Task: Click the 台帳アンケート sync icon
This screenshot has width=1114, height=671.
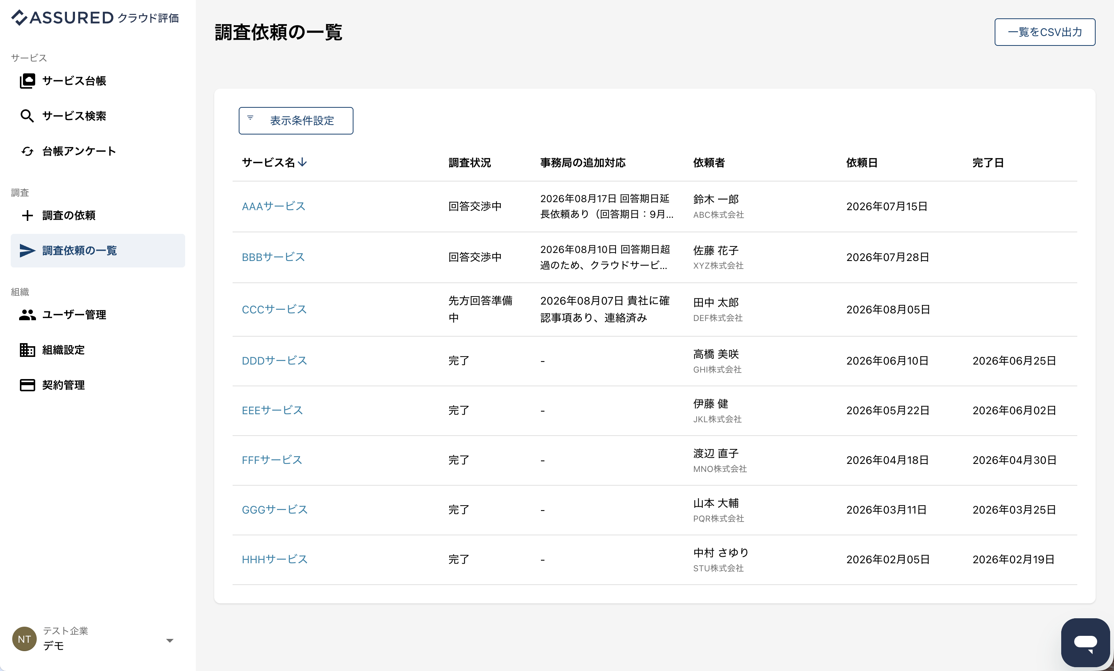Action: [27, 151]
